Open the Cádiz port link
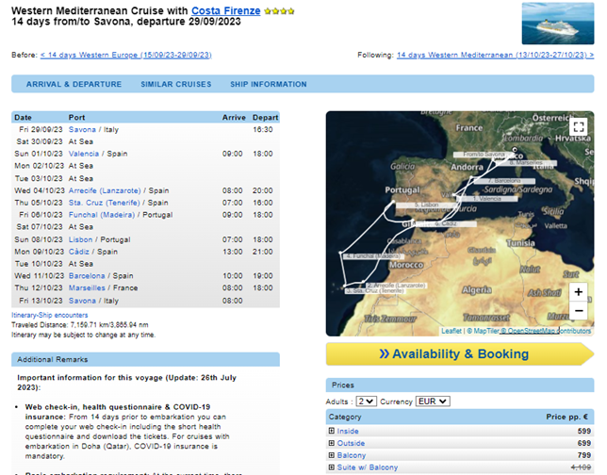The height and width of the screenshot is (475, 607). click(79, 252)
